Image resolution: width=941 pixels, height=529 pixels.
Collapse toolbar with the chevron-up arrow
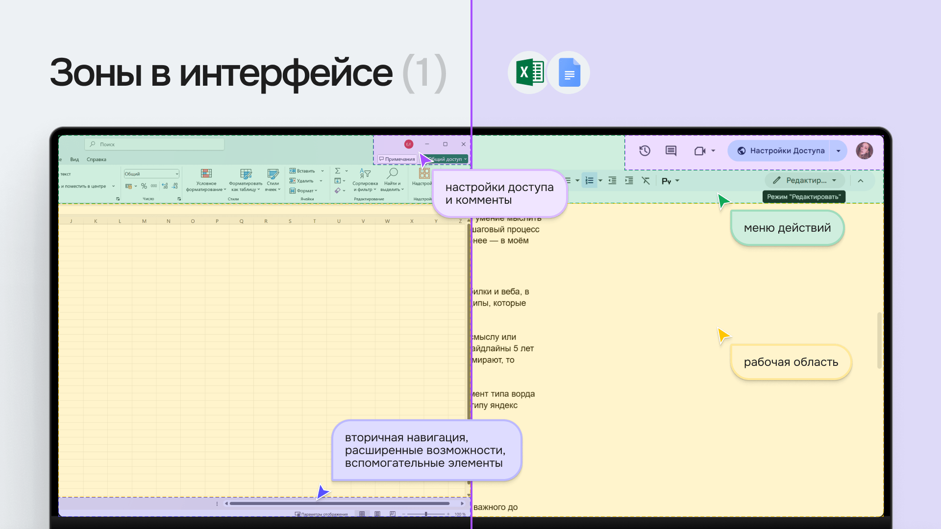click(861, 181)
